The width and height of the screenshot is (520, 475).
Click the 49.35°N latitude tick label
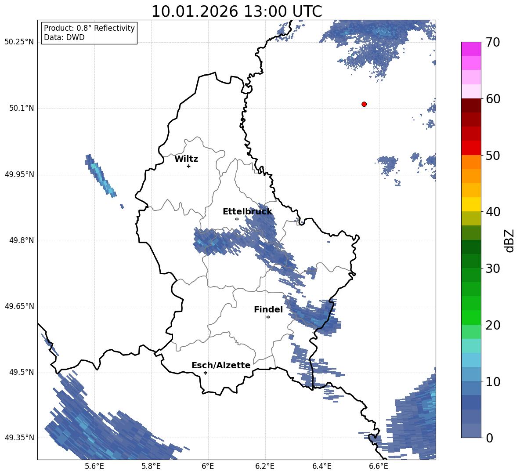coord(19,438)
